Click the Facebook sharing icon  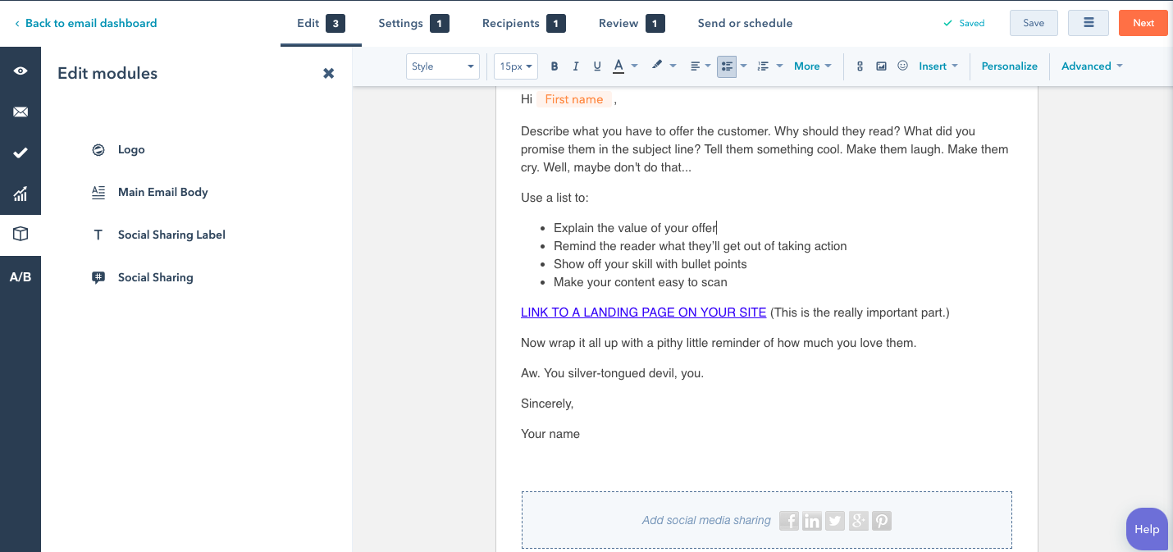point(789,520)
